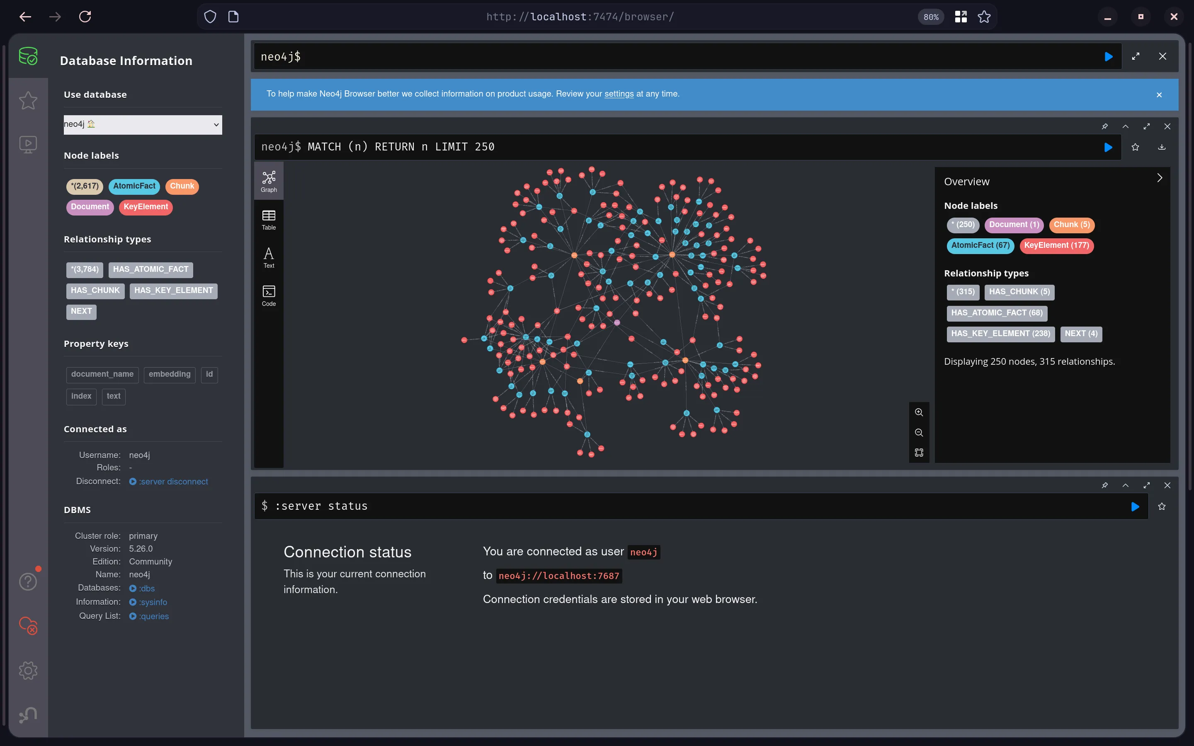
Task: Switch to Code view
Action: point(268,295)
